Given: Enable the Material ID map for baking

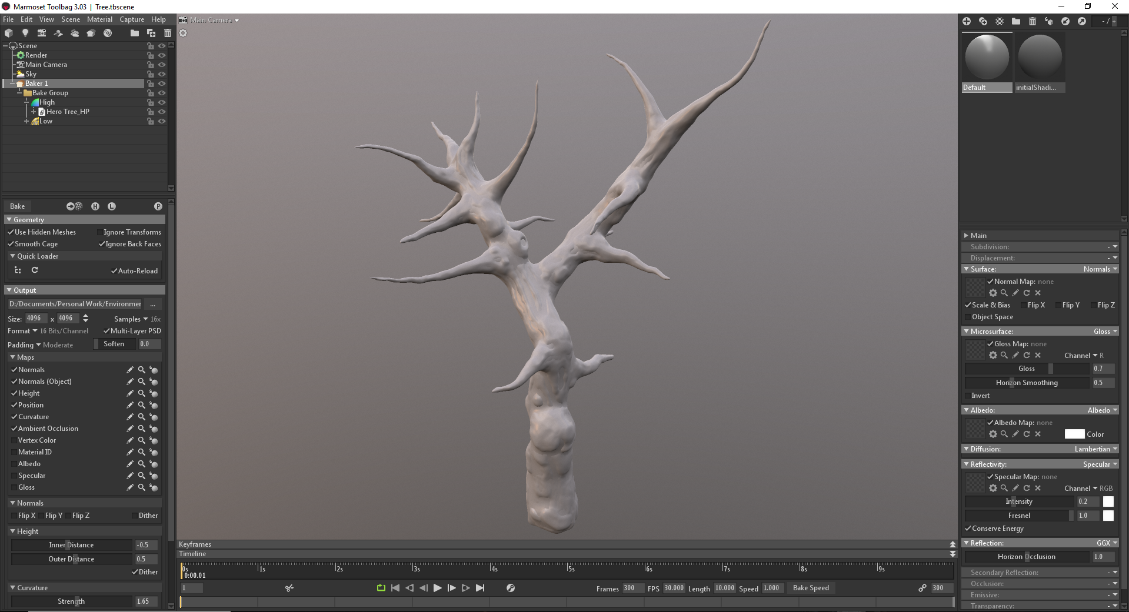Looking at the screenshot, I should point(14,452).
